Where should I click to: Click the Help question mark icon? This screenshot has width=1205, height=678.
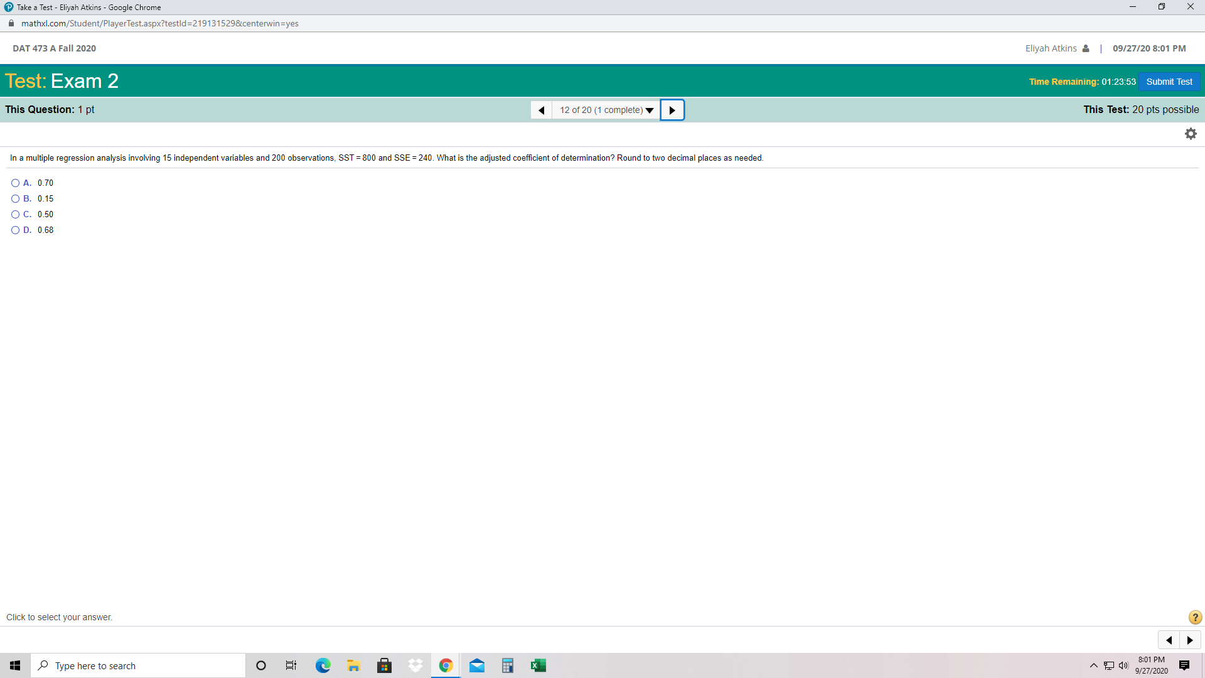pos(1194,617)
